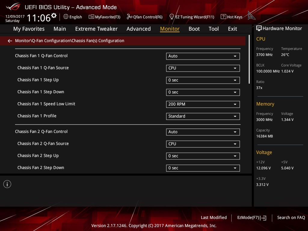Click the back arrow in the breadcrumb bar
Screen dimensions: 308x231
pyautogui.click(x=10, y=41)
